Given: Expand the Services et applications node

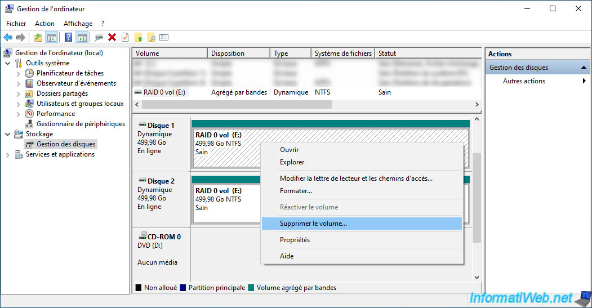Looking at the screenshot, I should 7,155.
